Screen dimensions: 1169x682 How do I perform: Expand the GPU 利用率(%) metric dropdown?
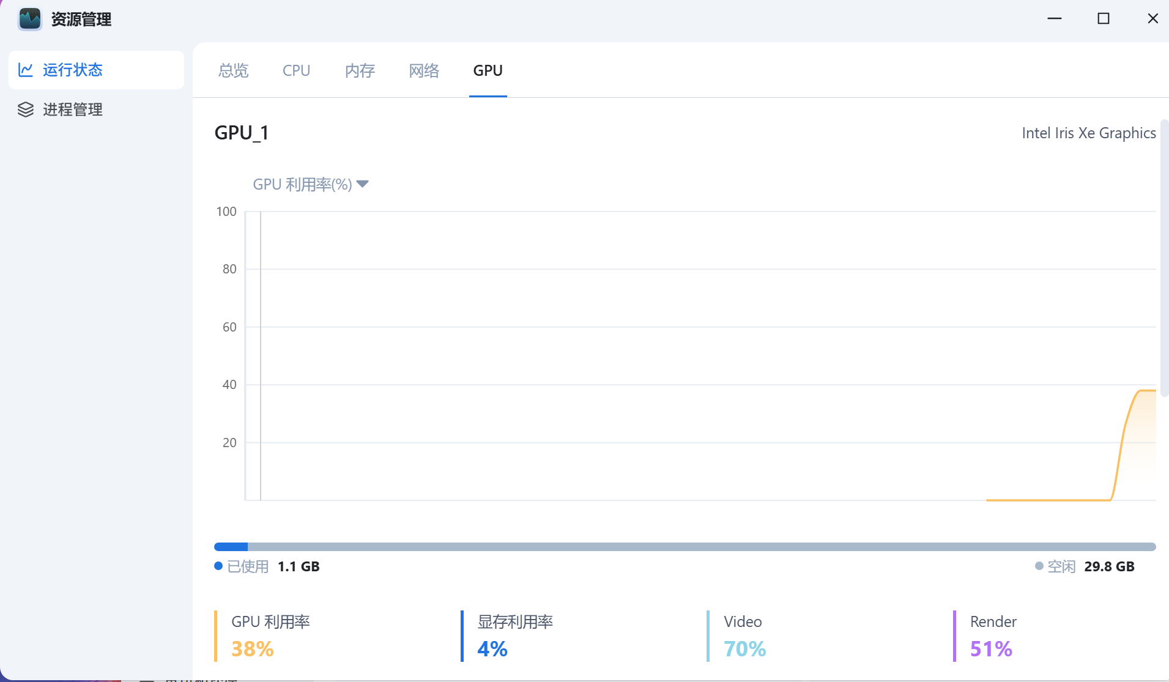click(x=303, y=184)
